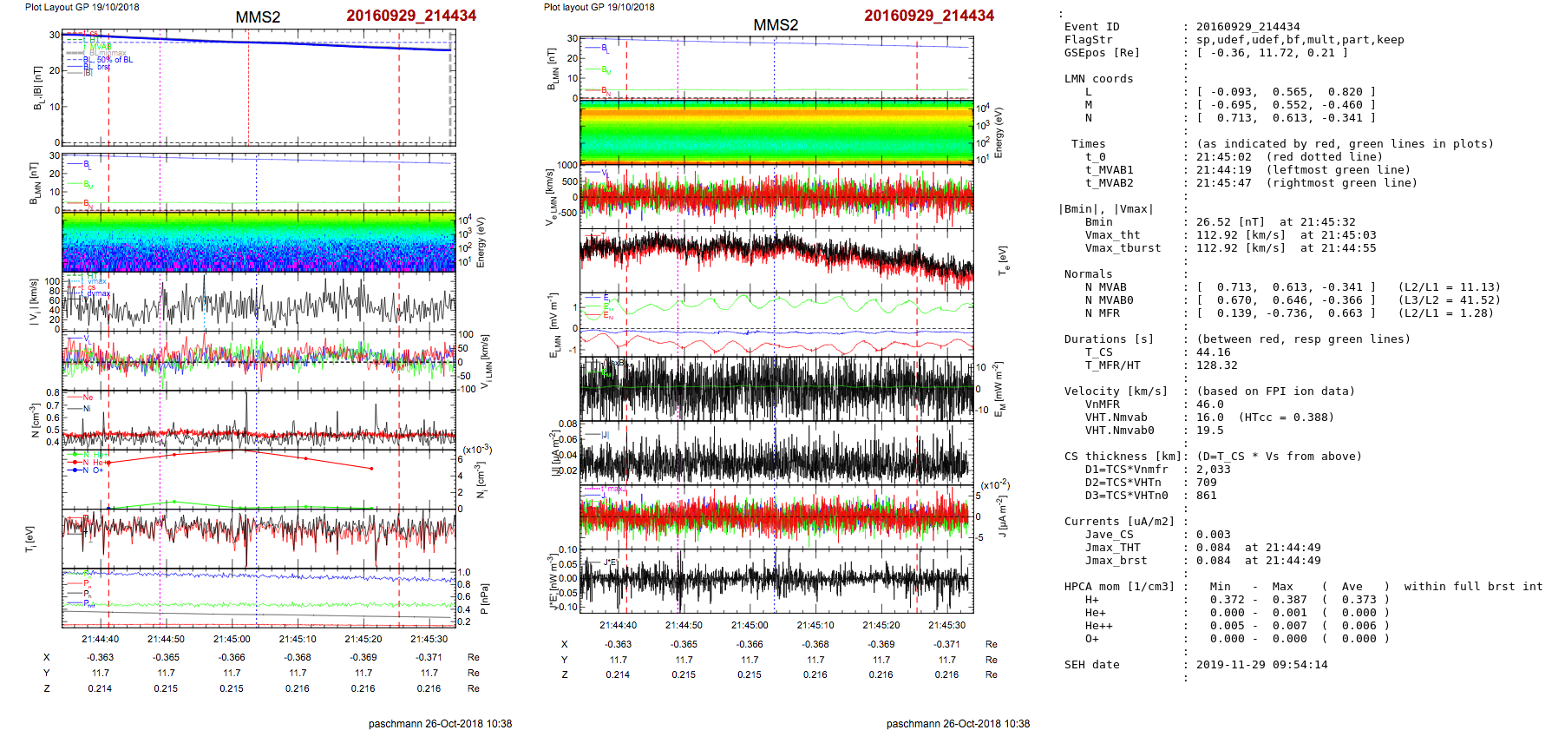Click the Bmin value 26.52 nT
The width and height of the screenshot is (1565, 730).
coord(1230,222)
